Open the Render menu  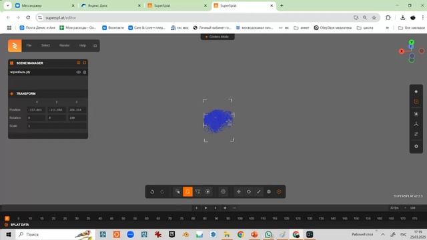click(x=65, y=45)
